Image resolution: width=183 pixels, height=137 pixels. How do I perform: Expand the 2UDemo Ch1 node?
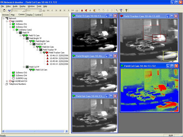coord(10,24)
